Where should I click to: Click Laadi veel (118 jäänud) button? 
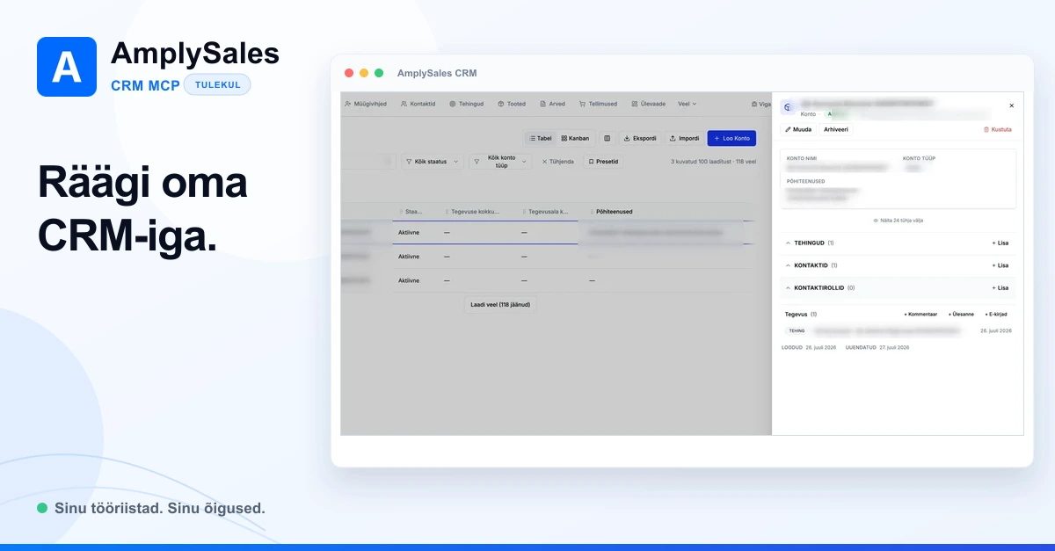point(501,305)
